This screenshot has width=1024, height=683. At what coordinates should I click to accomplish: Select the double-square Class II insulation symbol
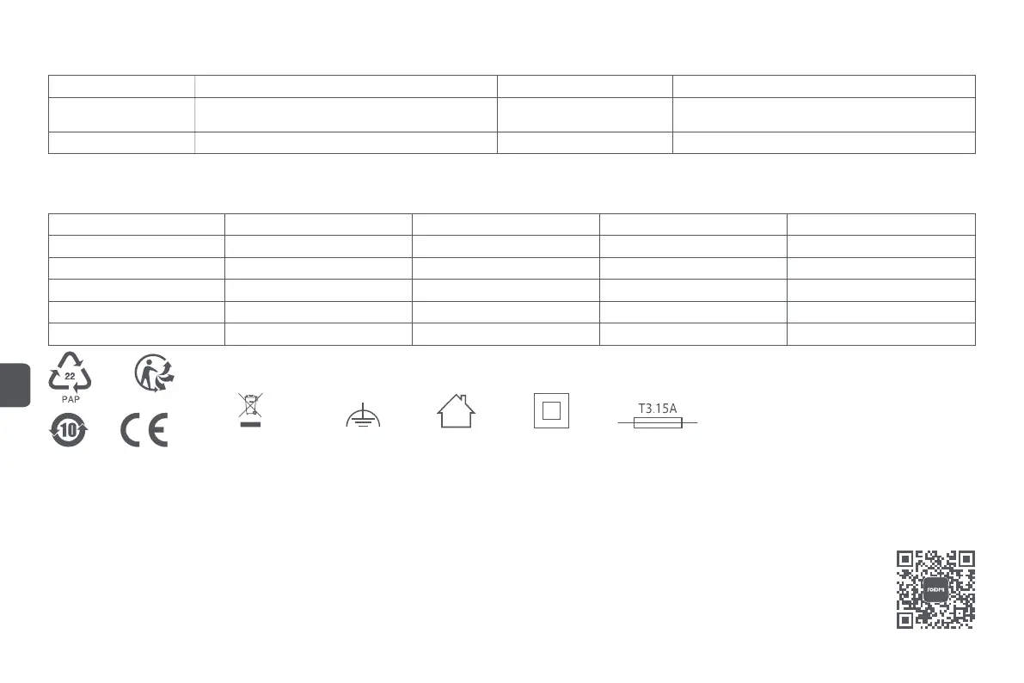tap(551, 411)
